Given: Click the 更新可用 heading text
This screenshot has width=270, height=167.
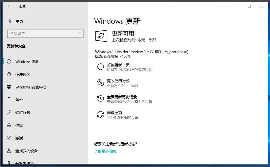Looking at the screenshot, I should (x=123, y=34).
